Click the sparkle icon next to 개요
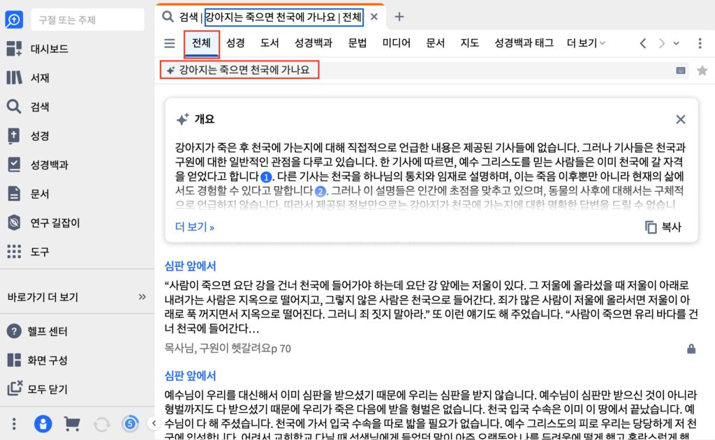The width and height of the screenshot is (715, 440). pyautogui.click(x=182, y=119)
